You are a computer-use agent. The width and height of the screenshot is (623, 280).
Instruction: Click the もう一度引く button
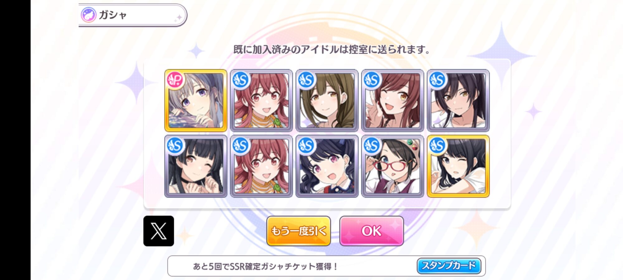click(x=298, y=231)
